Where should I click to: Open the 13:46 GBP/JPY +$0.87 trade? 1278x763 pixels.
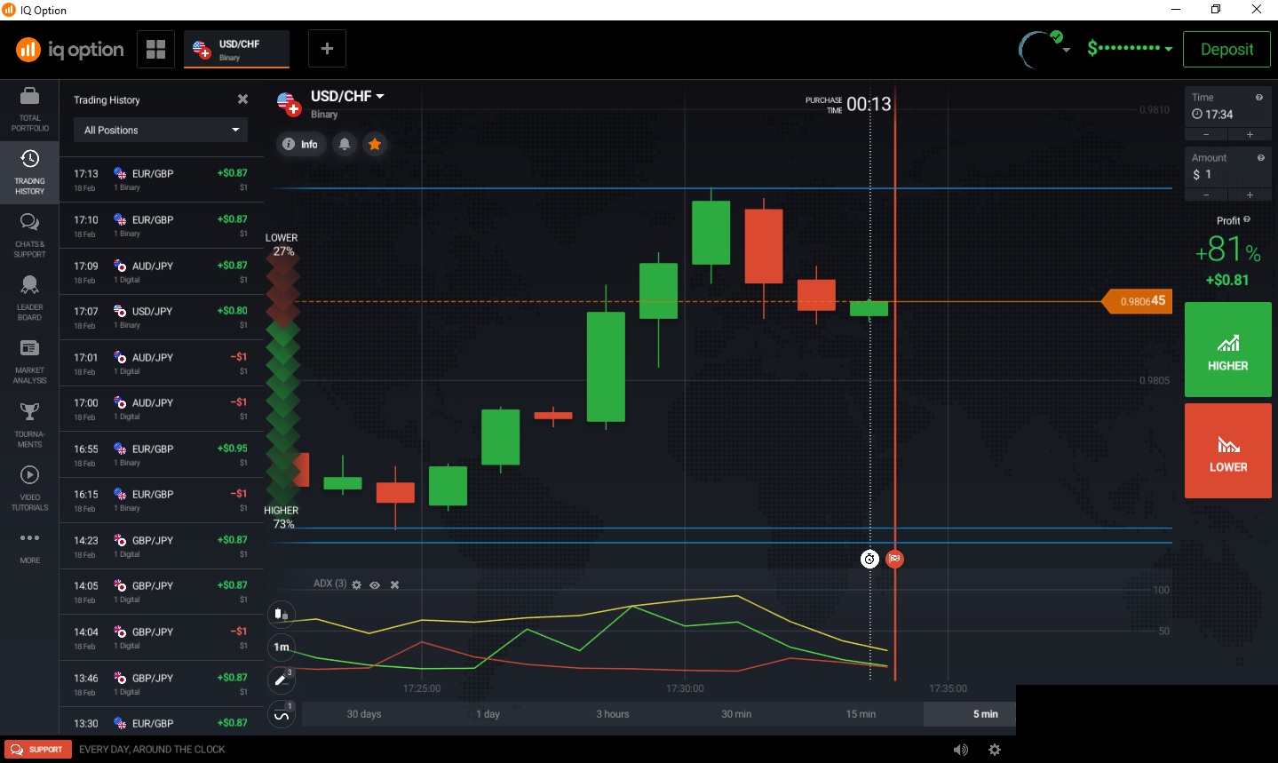pyautogui.click(x=161, y=684)
